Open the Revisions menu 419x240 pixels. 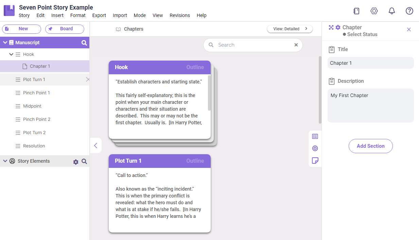click(x=180, y=15)
